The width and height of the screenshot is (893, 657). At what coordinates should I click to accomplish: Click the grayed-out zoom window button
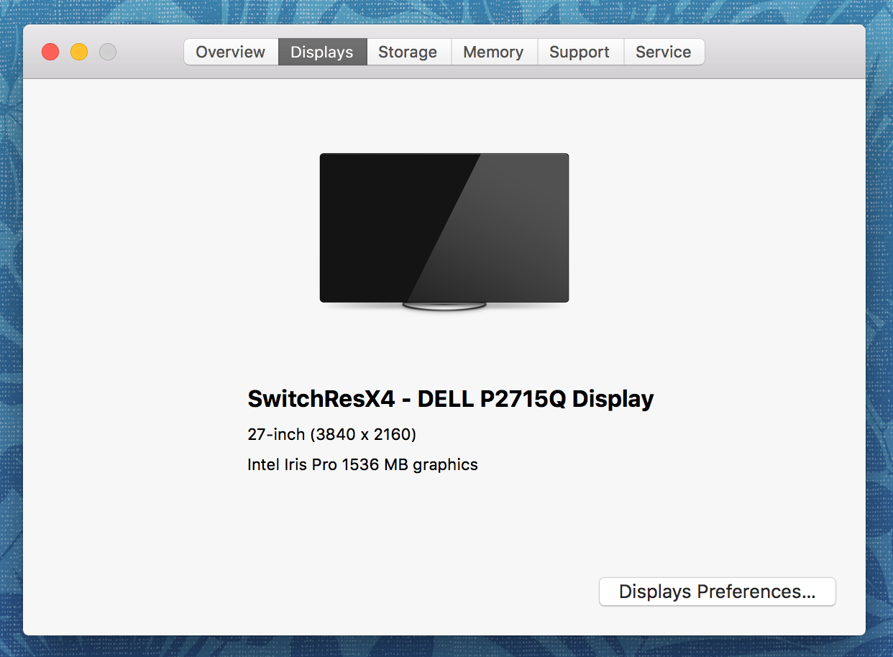108,52
